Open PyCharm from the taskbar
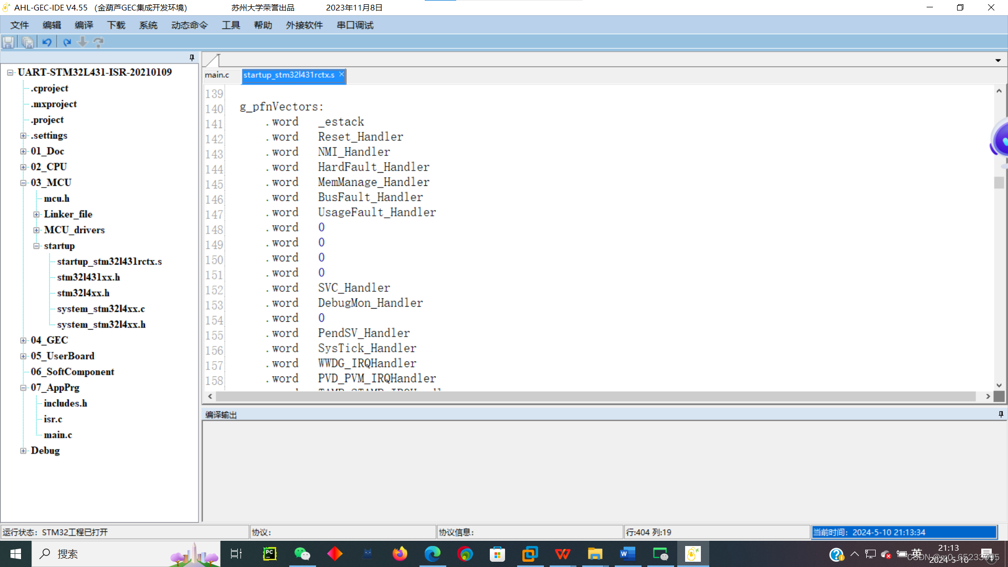The image size is (1008, 567). pos(269,554)
